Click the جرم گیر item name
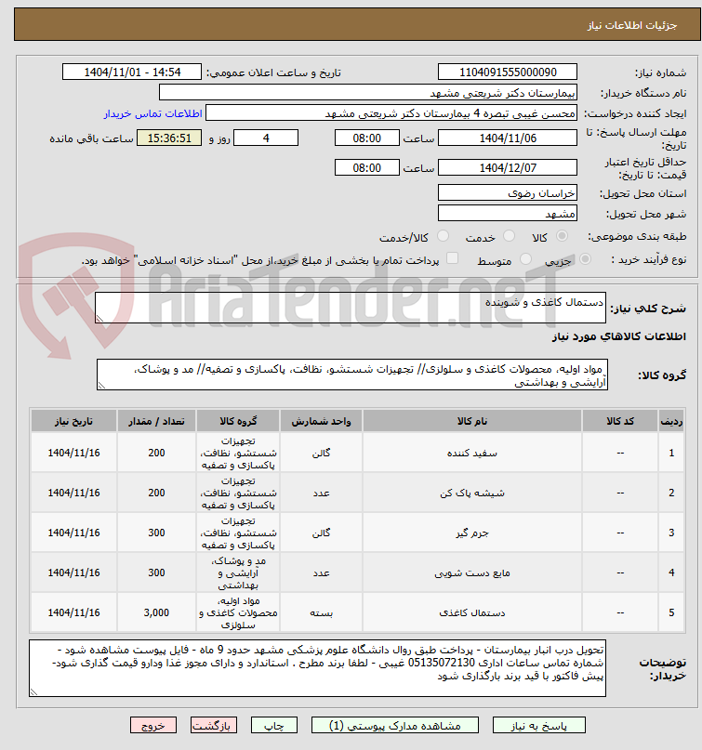 pos(472,533)
